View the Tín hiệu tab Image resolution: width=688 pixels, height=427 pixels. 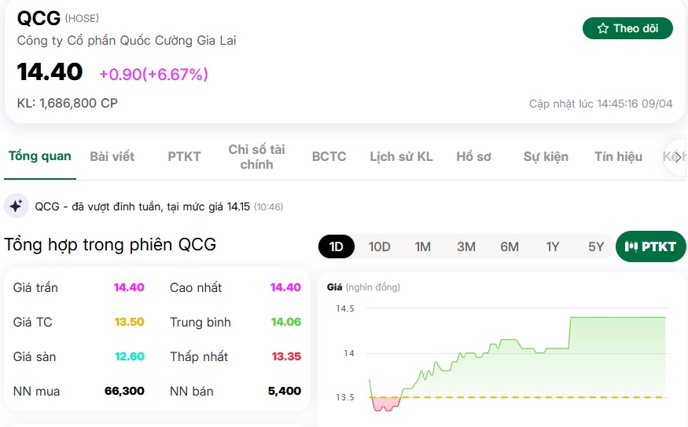click(618, 156)
